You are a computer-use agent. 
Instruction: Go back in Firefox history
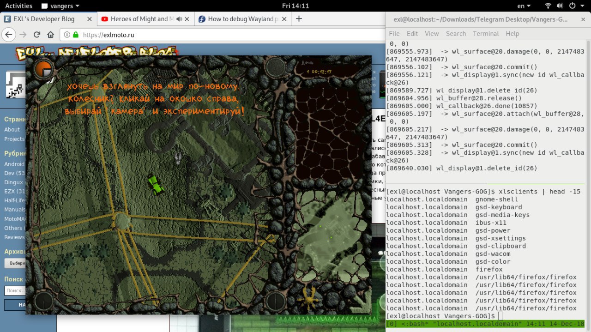pyautogui.click(x=9, y=35)
